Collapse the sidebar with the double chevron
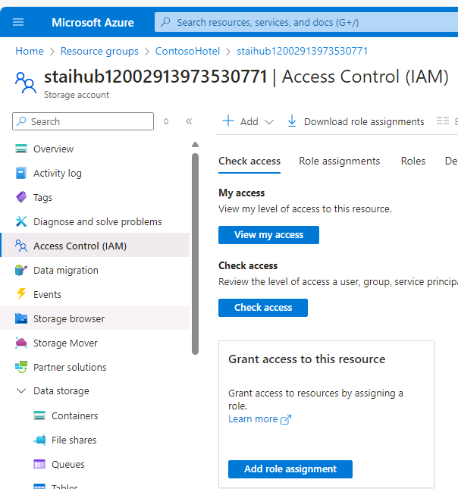The image size is (458, 489). point(189,121)
